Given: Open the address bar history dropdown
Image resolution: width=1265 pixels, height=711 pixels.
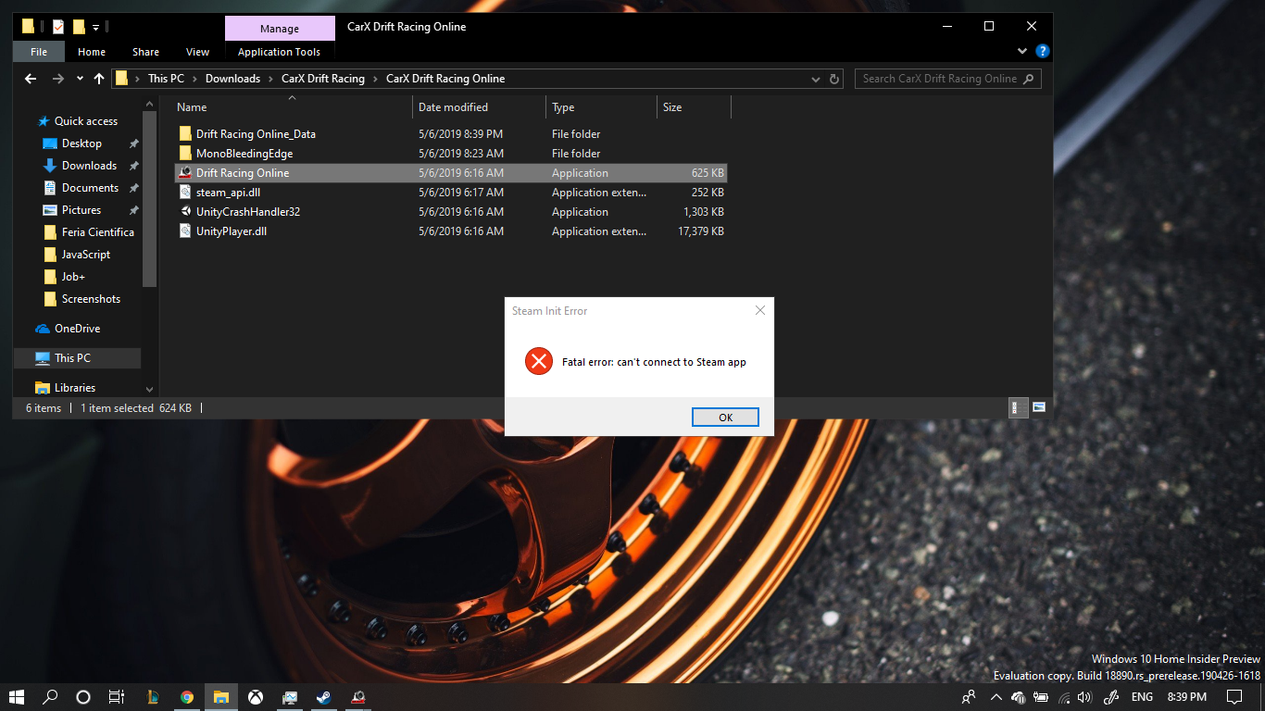Looking at the screenshot, I should [x=818, y=79].
